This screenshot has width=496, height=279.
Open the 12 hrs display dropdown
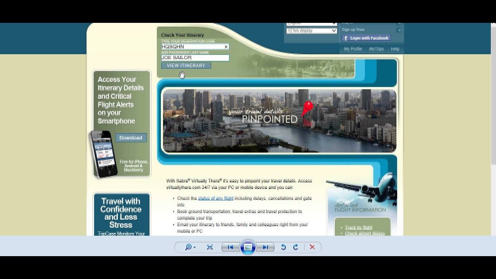[x=312, y=31]
